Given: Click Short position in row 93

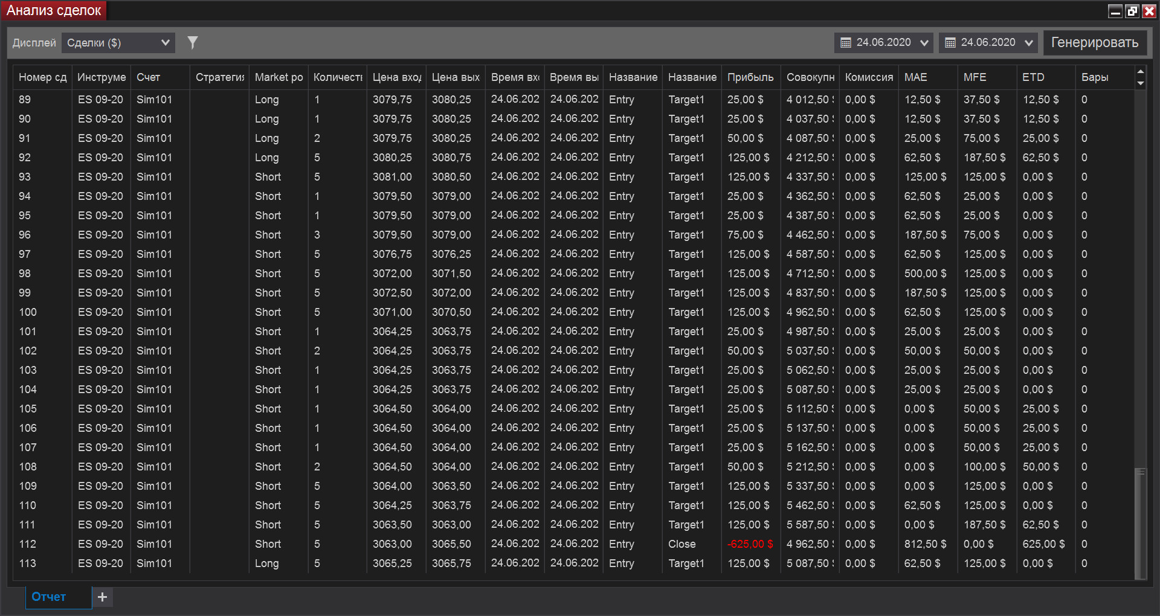Looking at the screenshot, I should [268, 177].
